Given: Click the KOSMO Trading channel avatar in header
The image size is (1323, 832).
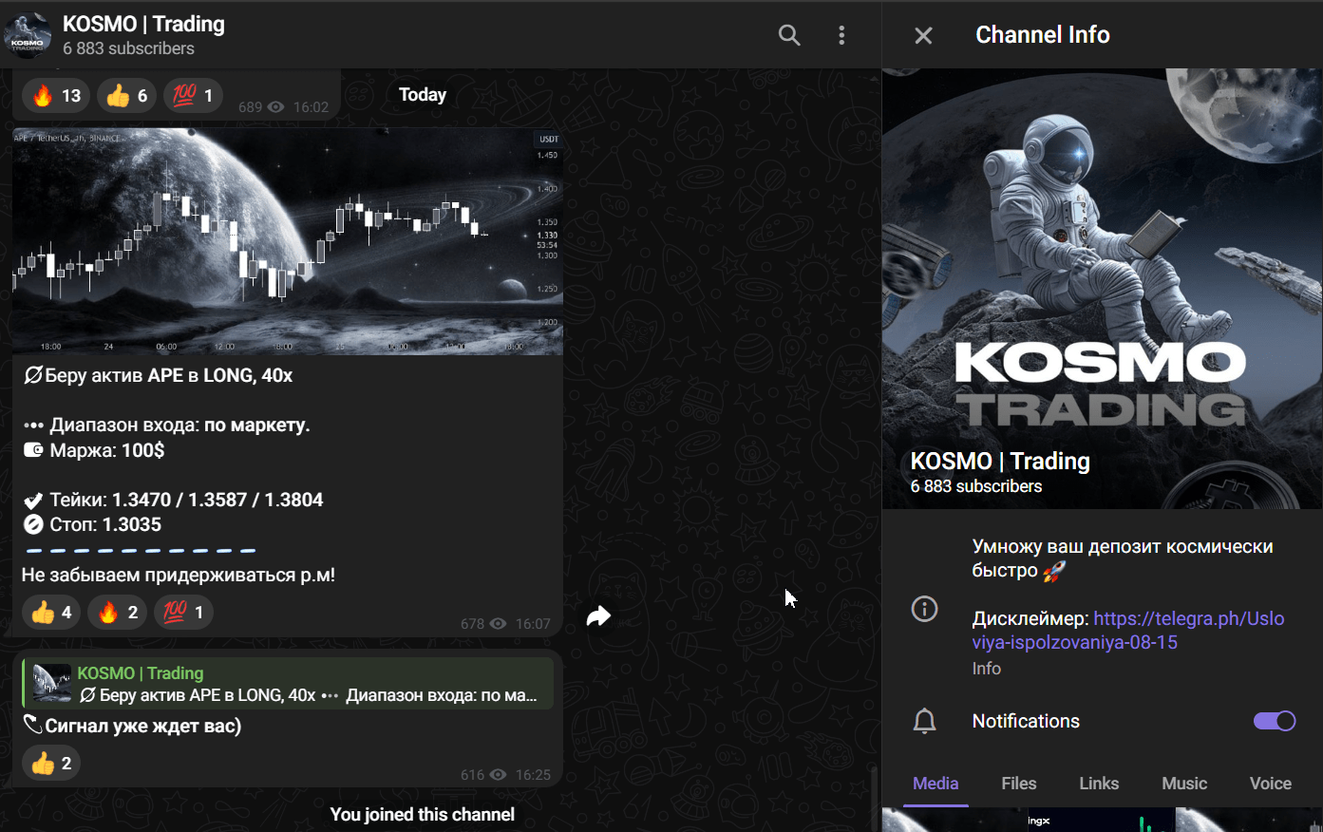Looking at the screenshot, I should click(28, 35).
